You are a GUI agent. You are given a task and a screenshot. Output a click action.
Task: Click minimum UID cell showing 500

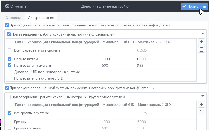pos(118,65)
